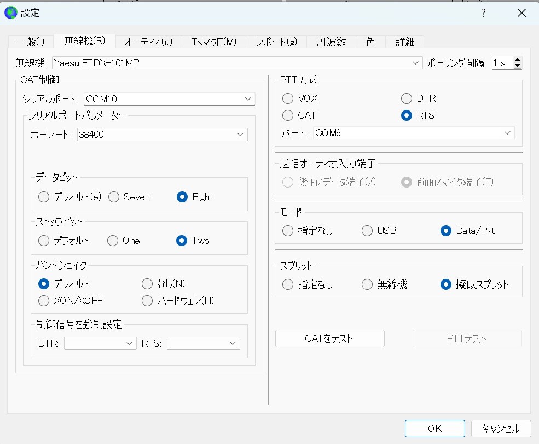Screen dimensions: 539x444
Task: Expand the 無線機 rig dropdown (Yaesu FTDX-101MP)
Action: coord(237,63)
